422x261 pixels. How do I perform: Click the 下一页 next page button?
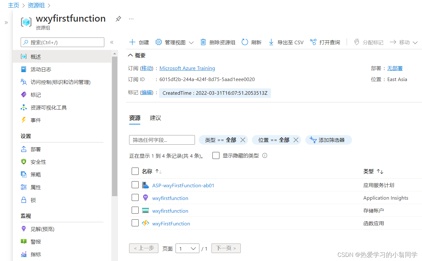pyautogui.click(x=226, y=248)
